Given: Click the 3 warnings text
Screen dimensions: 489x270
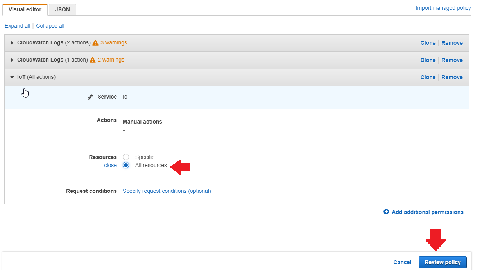Looking at the screenshot, I should pos(114,42).
